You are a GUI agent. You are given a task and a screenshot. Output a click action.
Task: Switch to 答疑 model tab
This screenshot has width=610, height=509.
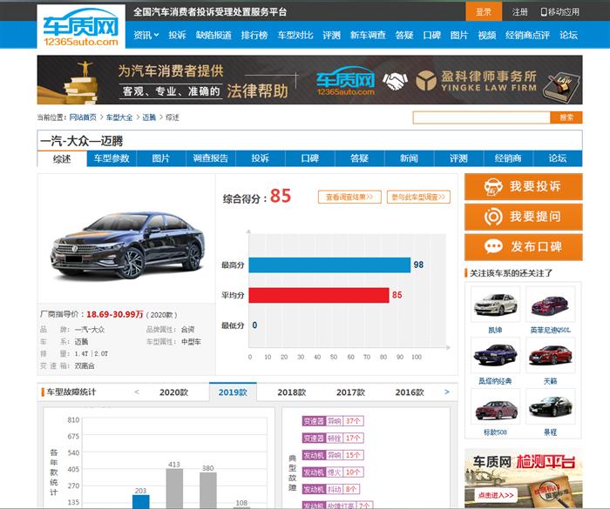click(x=359, y=158)
